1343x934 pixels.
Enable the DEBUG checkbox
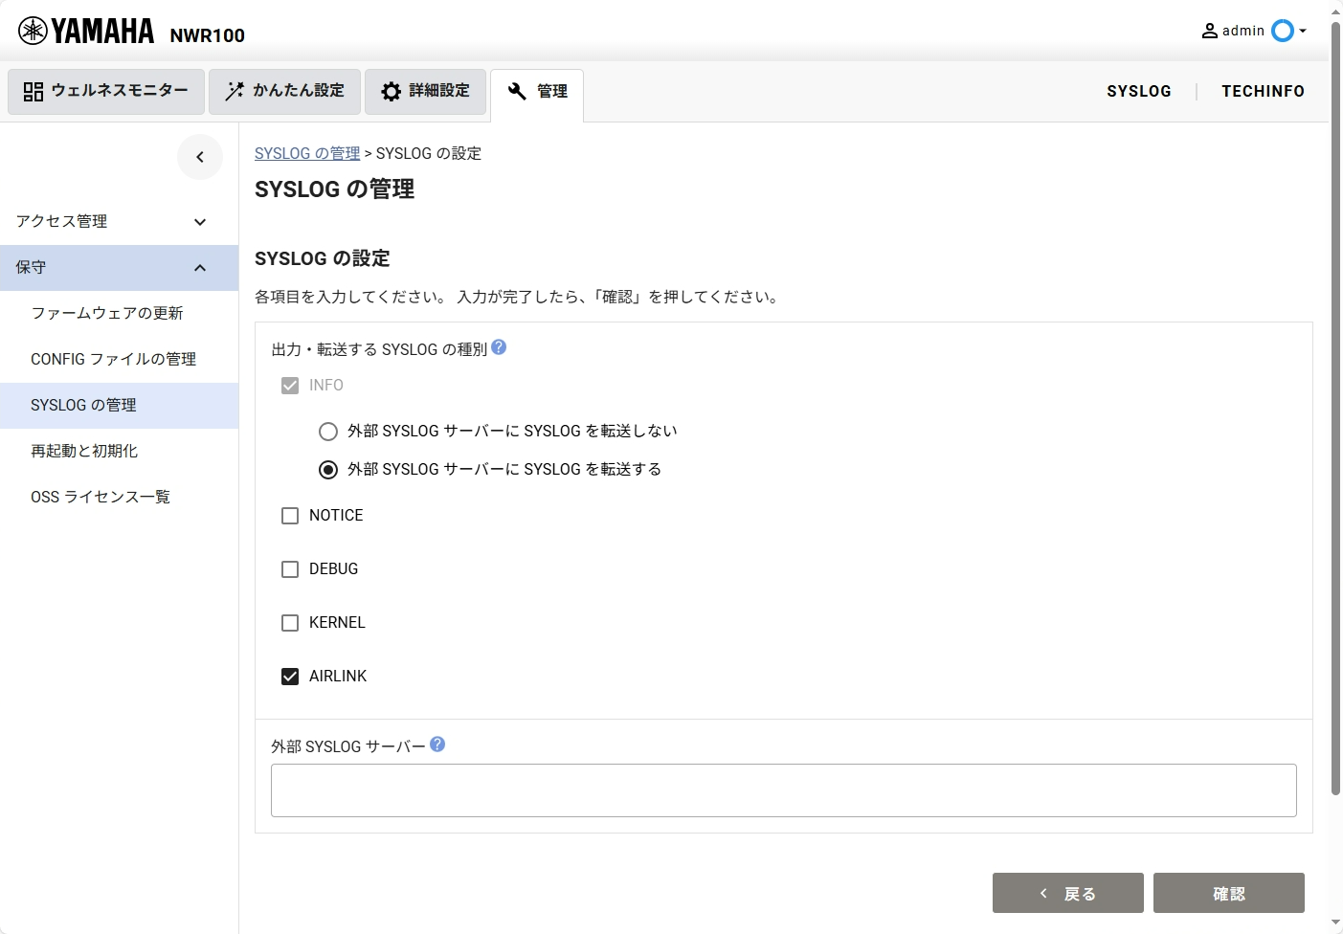(290, 569)
